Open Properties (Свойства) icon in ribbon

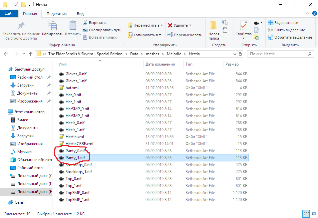243,26
